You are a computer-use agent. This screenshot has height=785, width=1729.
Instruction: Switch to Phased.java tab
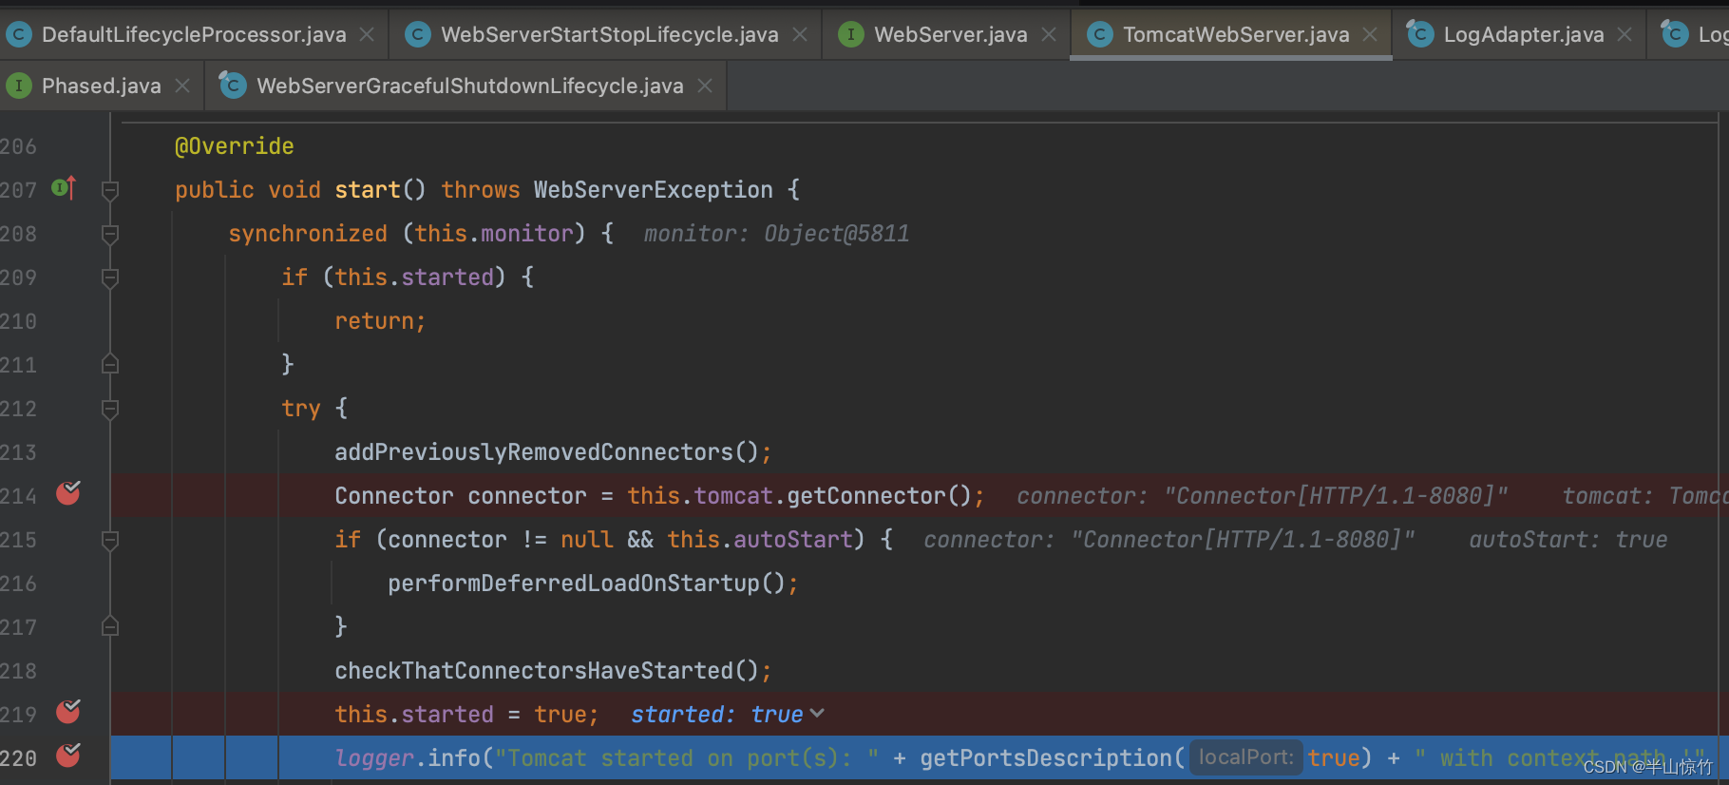pyautogui.click(x=102, y=86)
